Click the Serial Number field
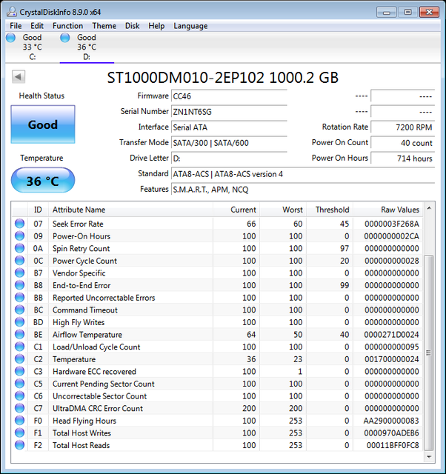This screenshot has width=446, height=474. 229,112
